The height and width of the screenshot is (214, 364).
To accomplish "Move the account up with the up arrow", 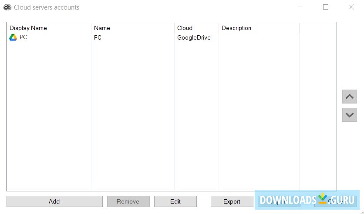I will pyautogui.click(x=349, y=97).
